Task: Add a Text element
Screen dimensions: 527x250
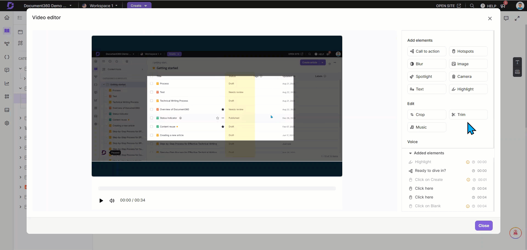Action: click(427, 89)
